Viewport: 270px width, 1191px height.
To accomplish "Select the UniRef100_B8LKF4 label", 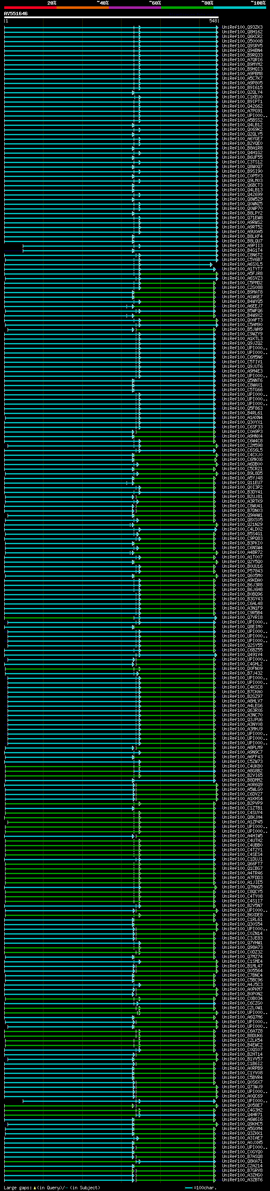I will click(242, 236).
